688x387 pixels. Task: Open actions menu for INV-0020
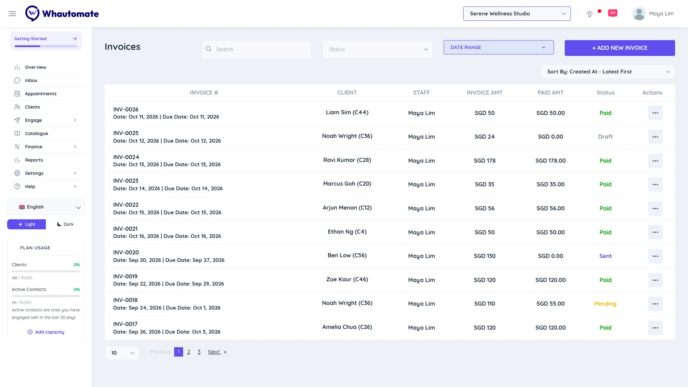[655, 256]
